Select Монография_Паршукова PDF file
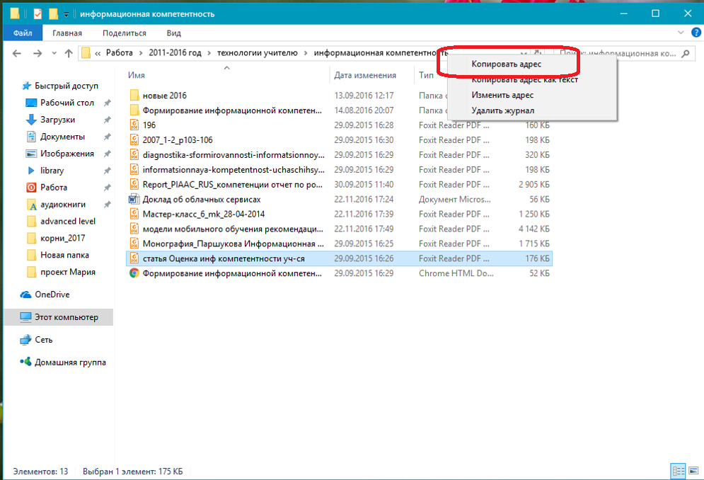The width and height of the screenshot is (704, 480). (233, 244)
